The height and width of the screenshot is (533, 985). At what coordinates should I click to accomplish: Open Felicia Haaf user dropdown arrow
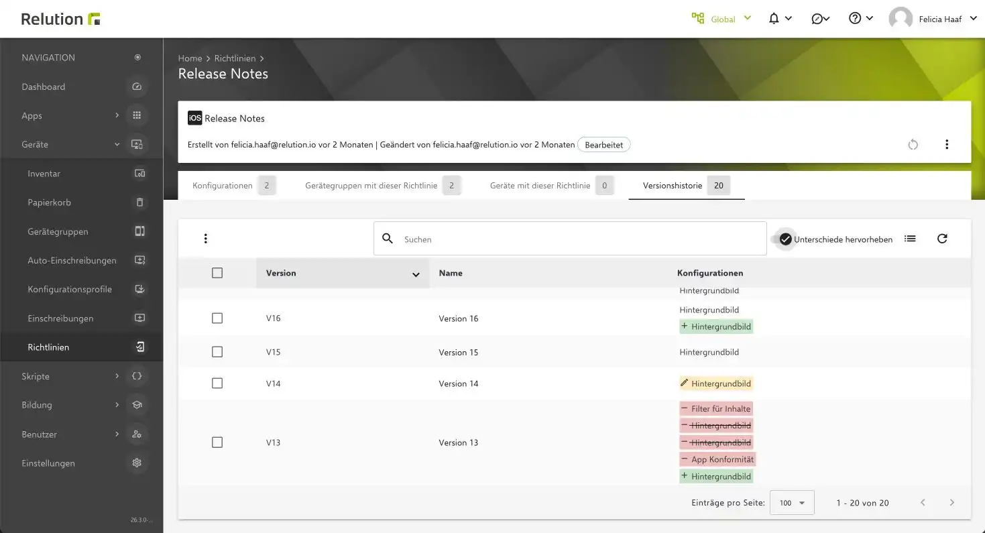973,19
